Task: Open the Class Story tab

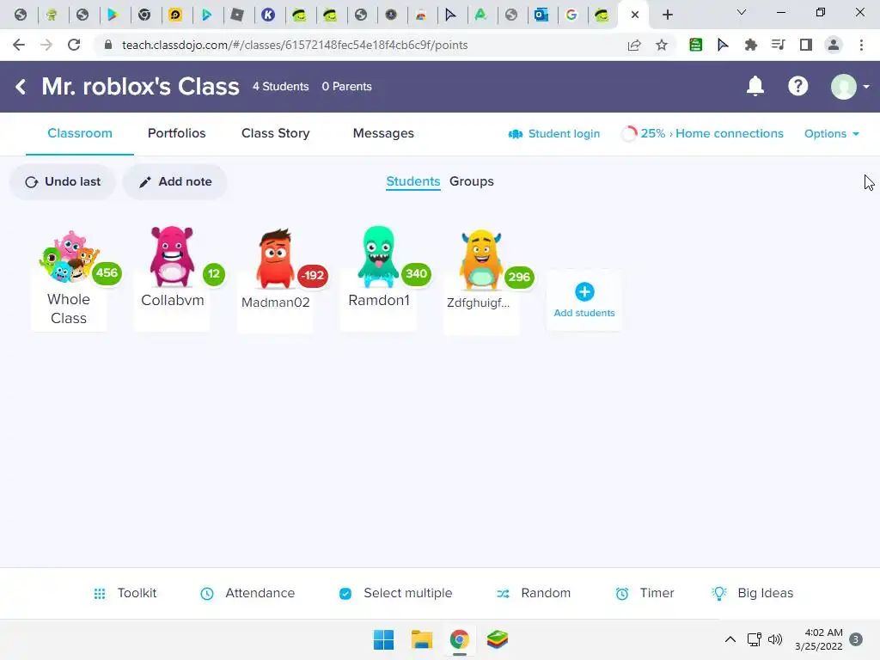Action: click(276, 133)
